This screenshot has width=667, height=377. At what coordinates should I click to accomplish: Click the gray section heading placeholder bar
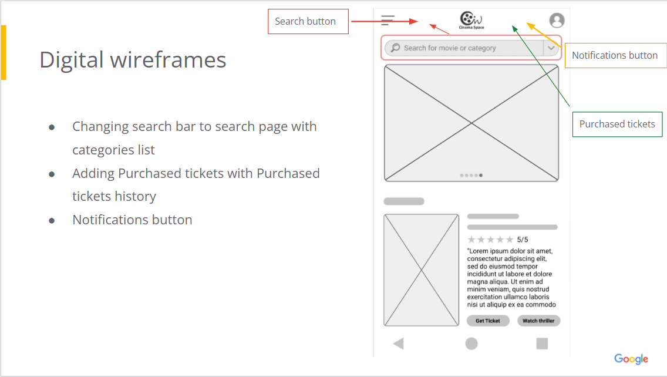(x=404, y=201)
